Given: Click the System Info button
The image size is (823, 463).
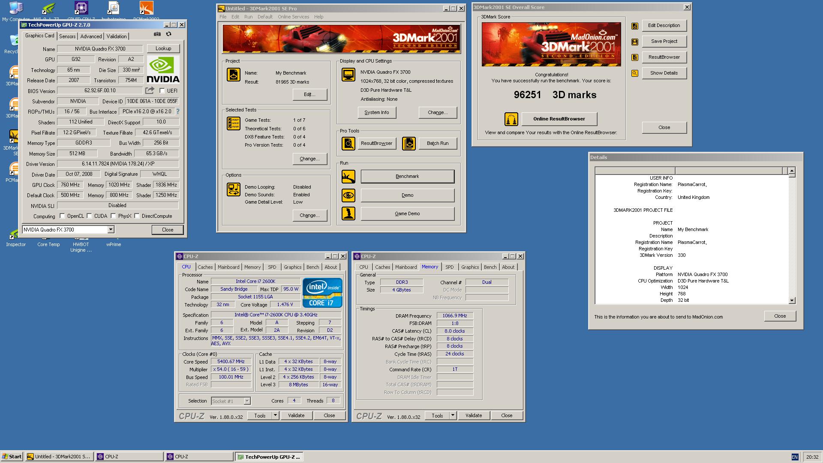Looking at the screenshot, I should [377, 112].
